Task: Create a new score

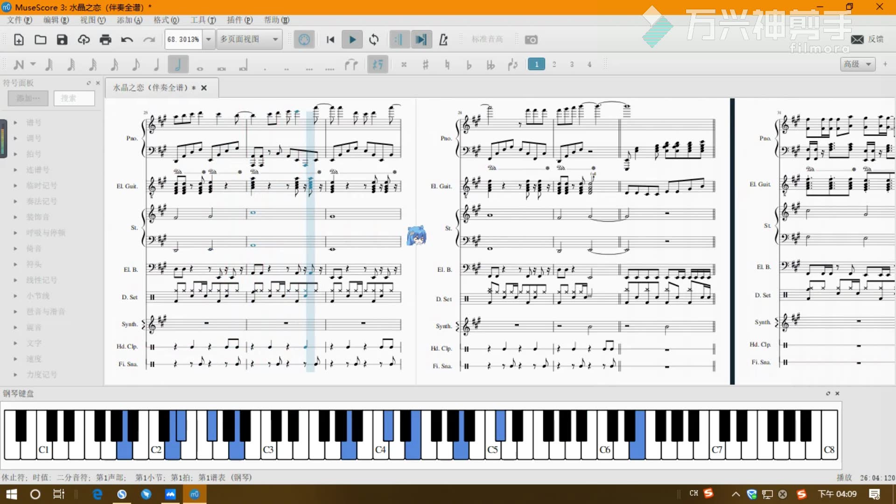Action: pos(19,40)
